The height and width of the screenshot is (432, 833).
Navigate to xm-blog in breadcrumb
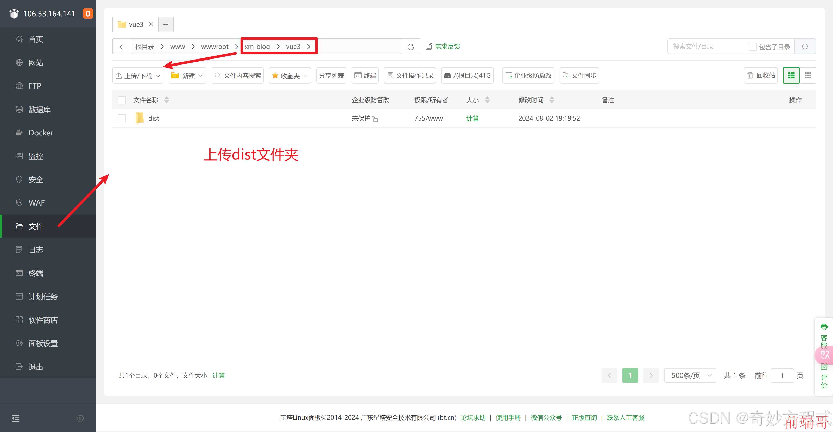(x=257, y=47)
